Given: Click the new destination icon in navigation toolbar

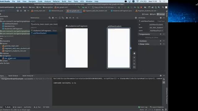Looking at the screenshot, I should tap(60, 18).
